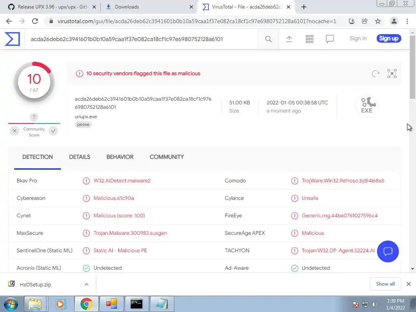Click TrojWare.Win32.Refroso.bj@4l68a5 result

tap(343, 181)
